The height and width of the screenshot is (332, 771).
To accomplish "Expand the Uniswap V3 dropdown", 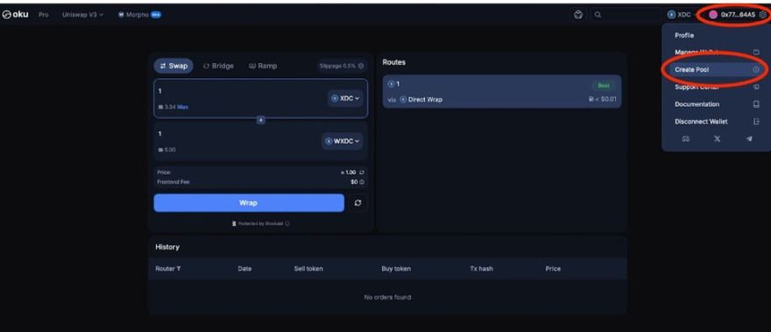I will pyautogui.click(x=82, y=15).
